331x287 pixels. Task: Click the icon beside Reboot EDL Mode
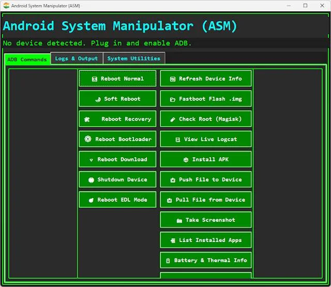pos(91,200)
